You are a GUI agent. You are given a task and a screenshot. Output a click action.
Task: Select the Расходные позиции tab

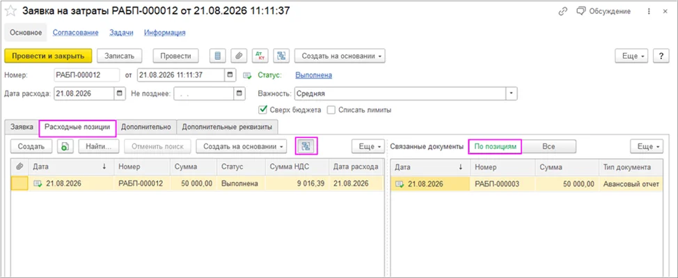pyautogui.click(x=78, y=127)
